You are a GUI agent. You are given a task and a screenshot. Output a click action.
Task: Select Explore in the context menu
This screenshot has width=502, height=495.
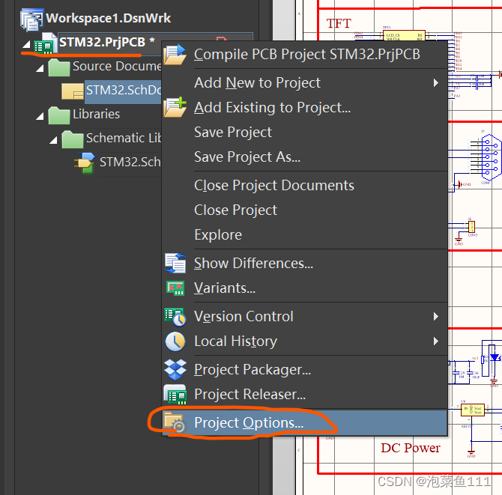point(304,234)
